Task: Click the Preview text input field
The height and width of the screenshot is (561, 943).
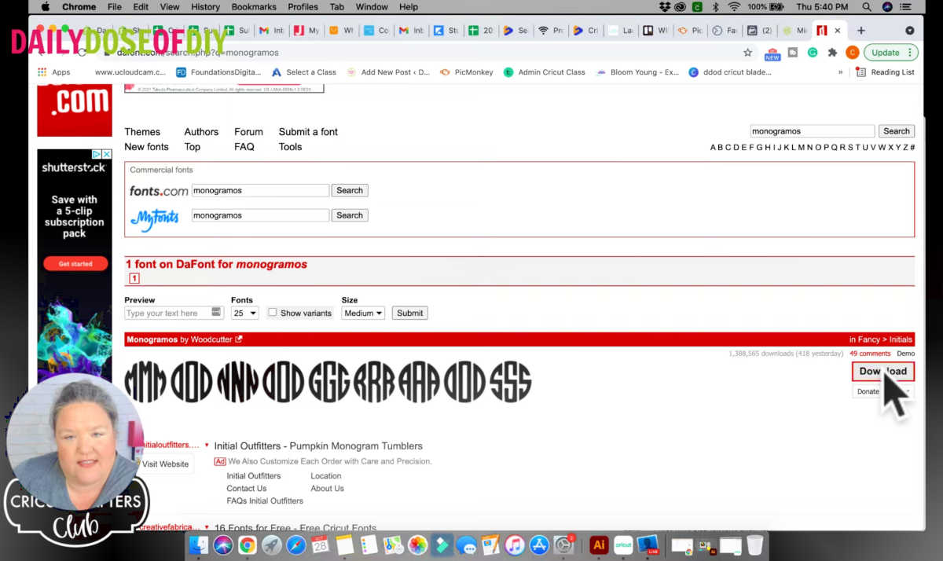Action: pos(167,313)
